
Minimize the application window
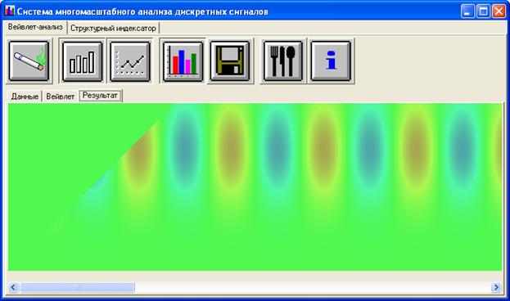(x=467, y=11)
